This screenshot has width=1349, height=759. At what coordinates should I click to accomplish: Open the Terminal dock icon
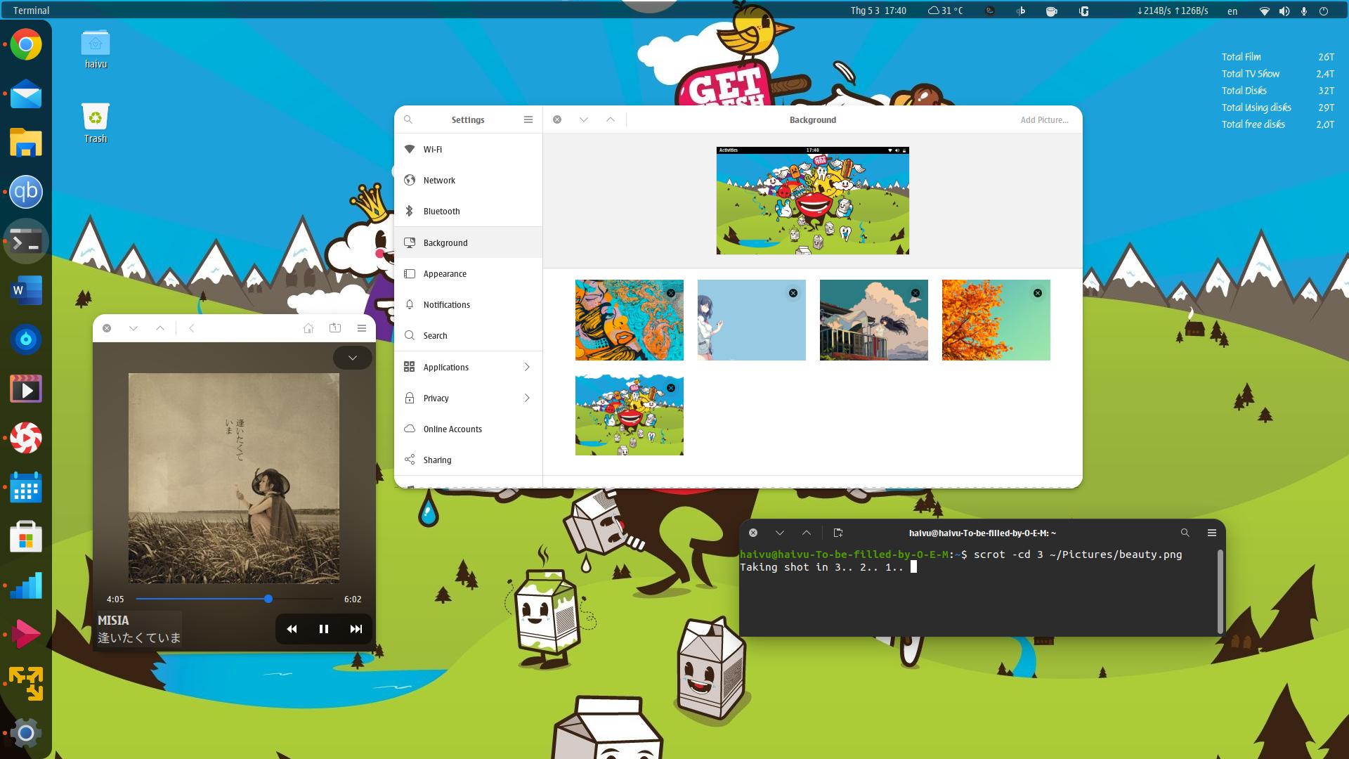[x=26, y=241]
